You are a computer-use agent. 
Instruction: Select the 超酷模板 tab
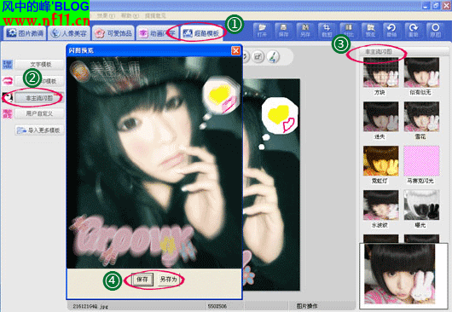pos(201,33)
